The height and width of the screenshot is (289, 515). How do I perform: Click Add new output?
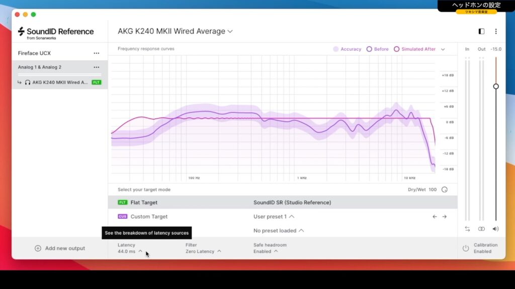tap(60, 248)
